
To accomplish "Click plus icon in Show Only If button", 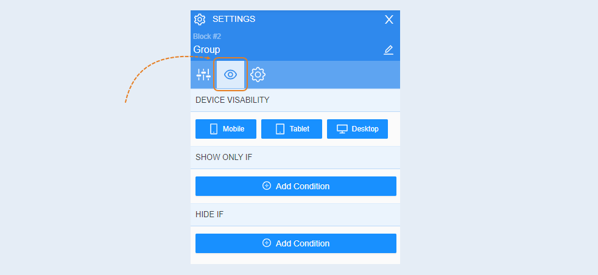I will tap(267, 186).
